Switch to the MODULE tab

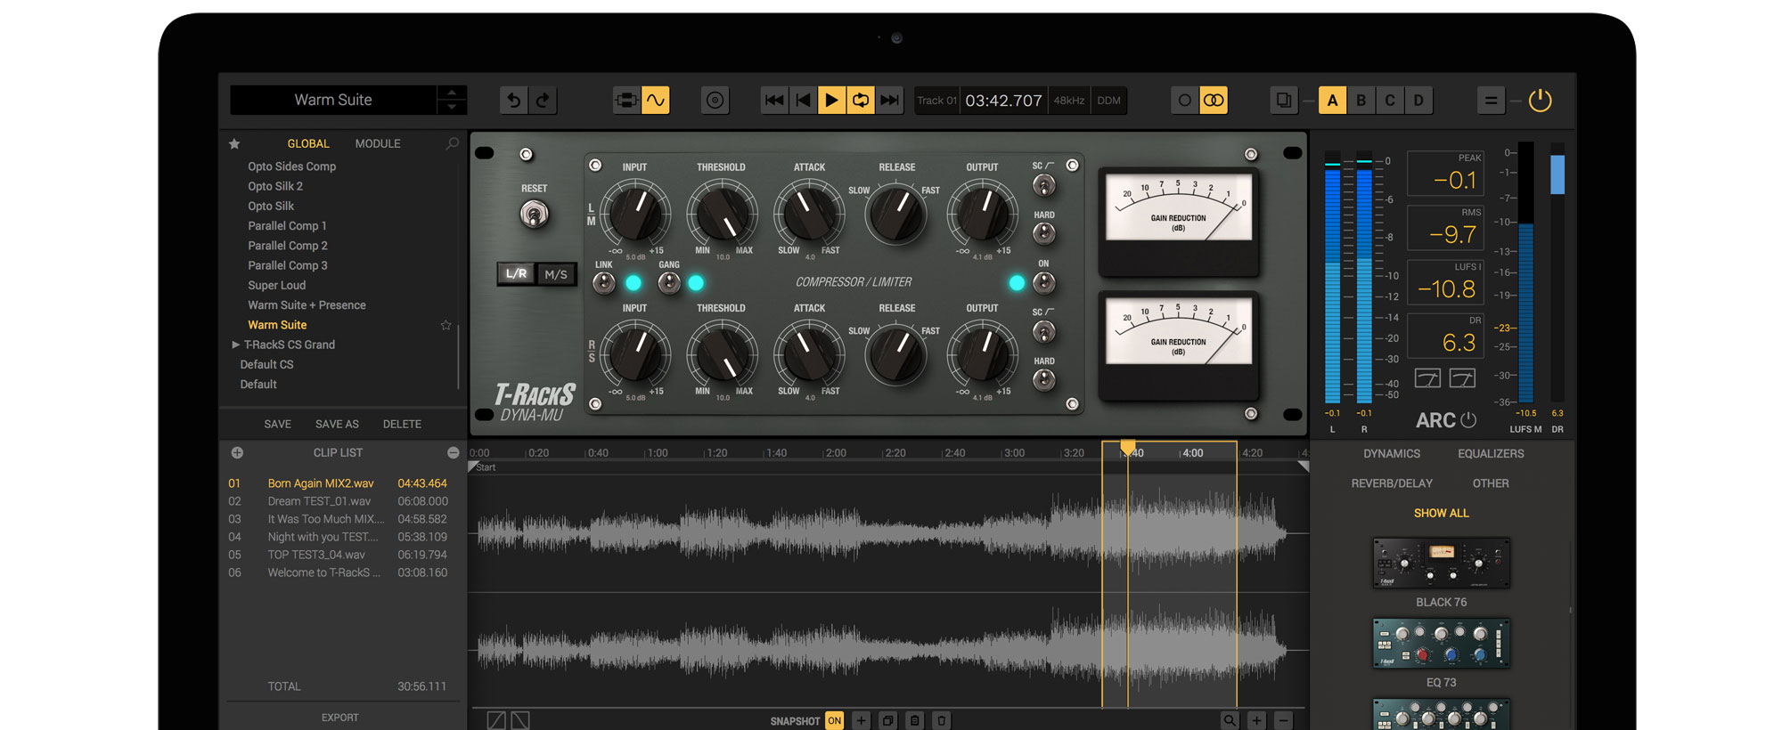pyautogui.click(x=378, y=143)
